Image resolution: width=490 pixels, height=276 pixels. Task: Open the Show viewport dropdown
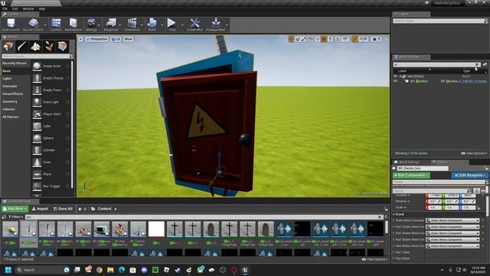click(128, 39)
